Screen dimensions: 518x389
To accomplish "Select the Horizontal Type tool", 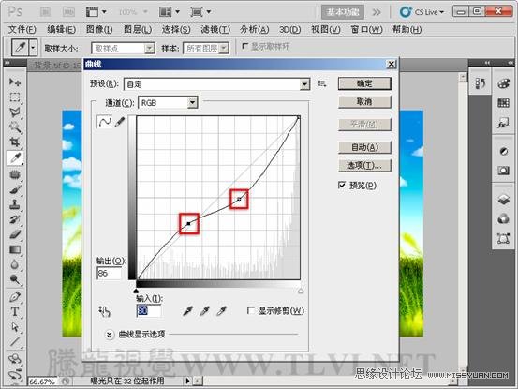I will tap(15, 311).
